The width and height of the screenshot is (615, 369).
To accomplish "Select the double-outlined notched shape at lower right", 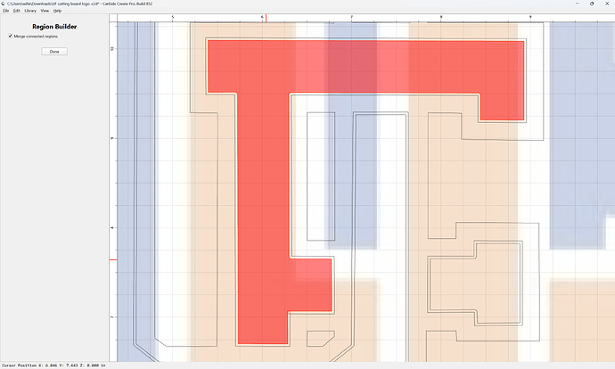I will tap(475, 283).
